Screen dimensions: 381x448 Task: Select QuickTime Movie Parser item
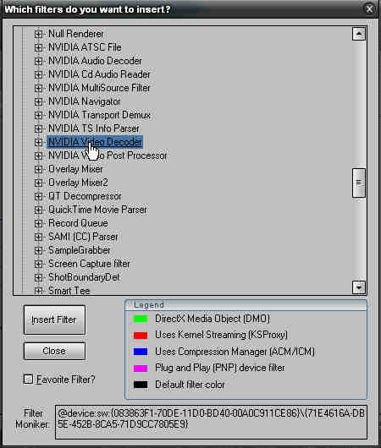(97, 210)
